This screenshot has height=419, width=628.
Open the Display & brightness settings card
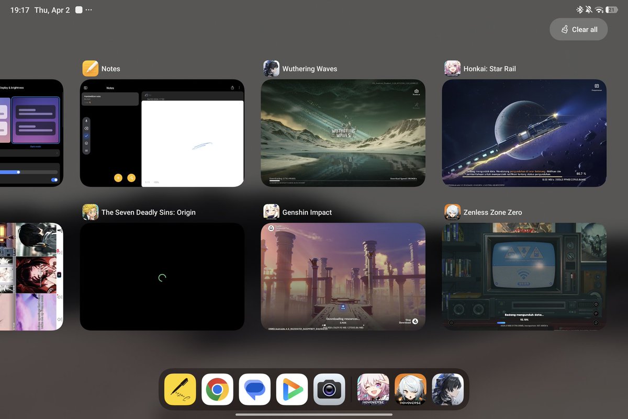point(31,133)
